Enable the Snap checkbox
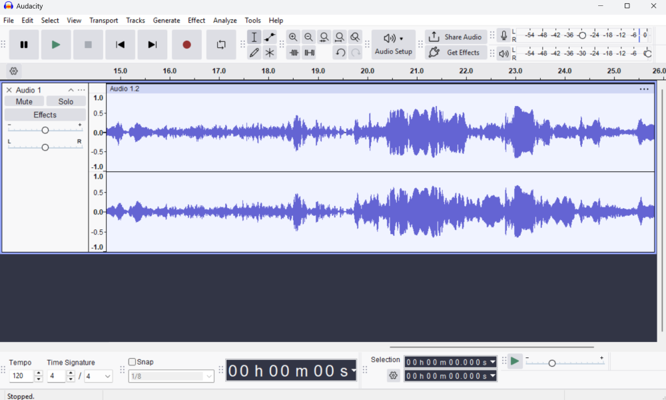Viewport: 666px width, 400px height. point(132,362)
